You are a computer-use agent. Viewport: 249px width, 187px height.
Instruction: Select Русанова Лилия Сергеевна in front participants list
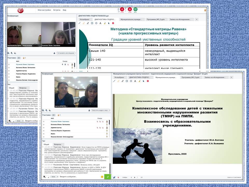(x=75, y=122)
